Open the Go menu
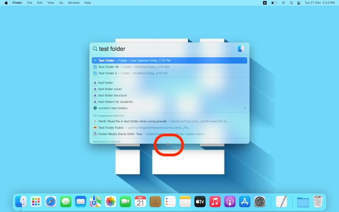Screen dimensions: 339x212 click(x=61, y=3)
